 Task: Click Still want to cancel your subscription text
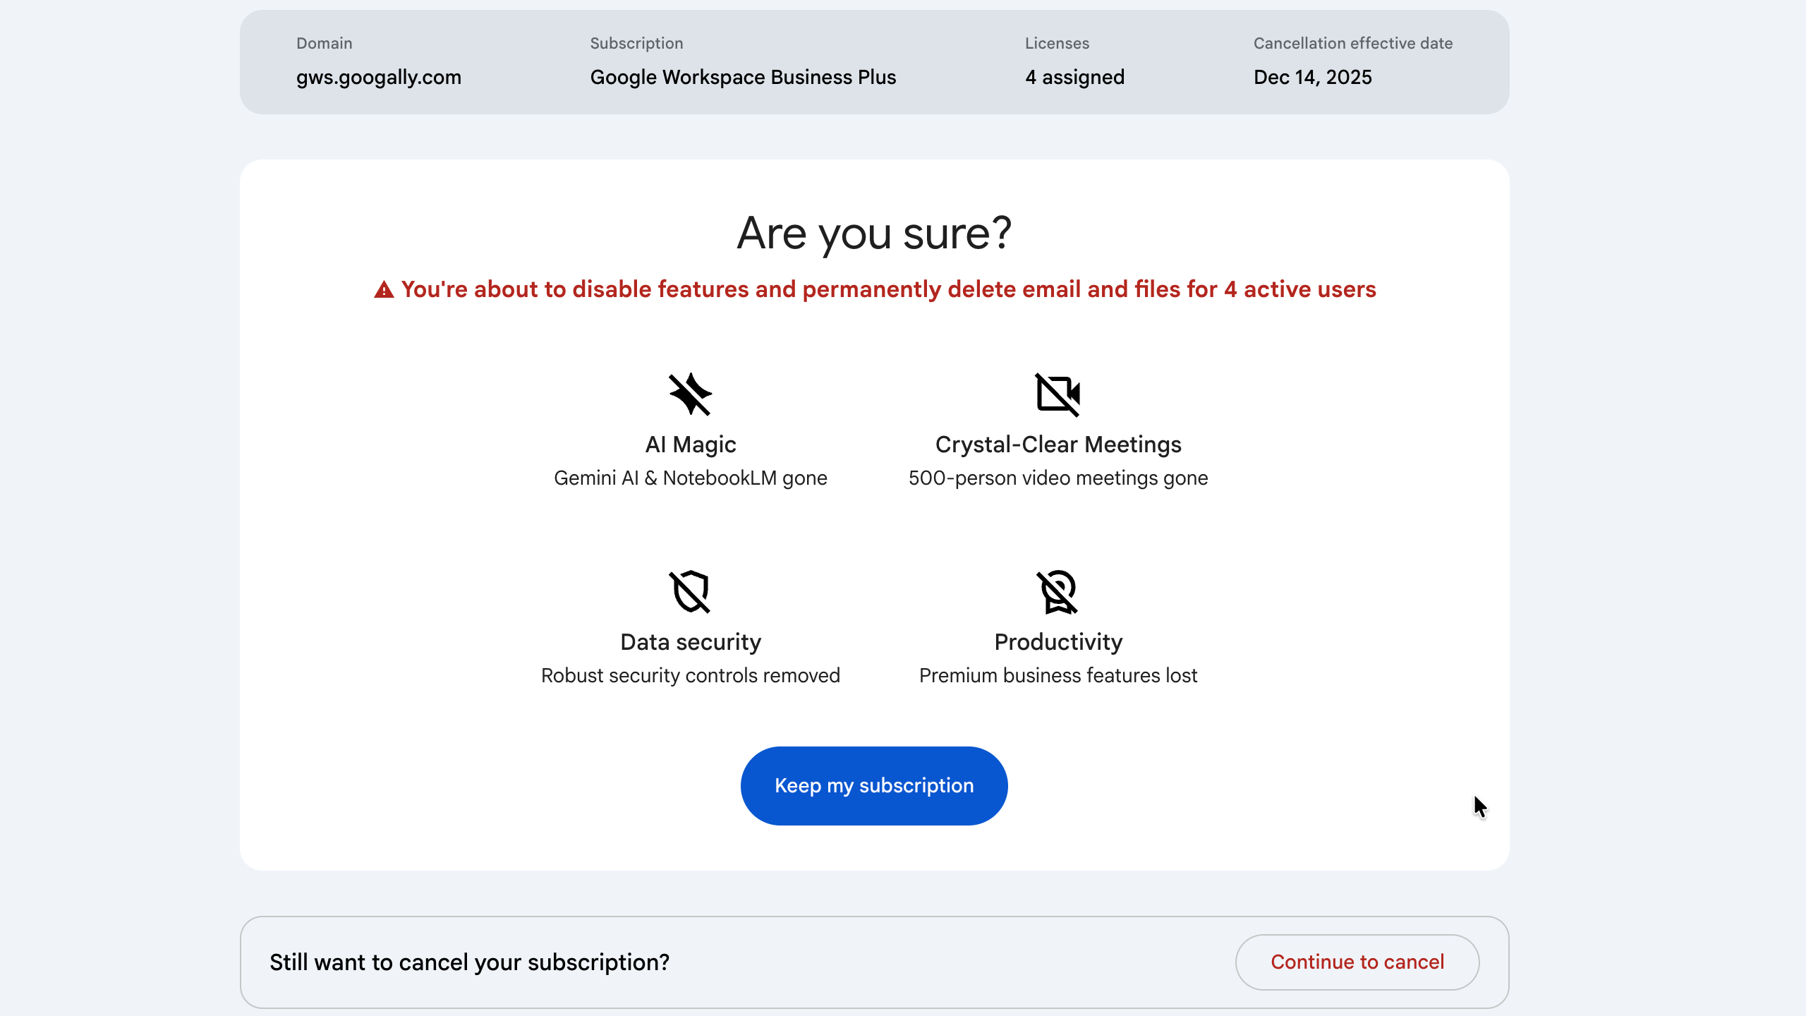pos(469,962)
